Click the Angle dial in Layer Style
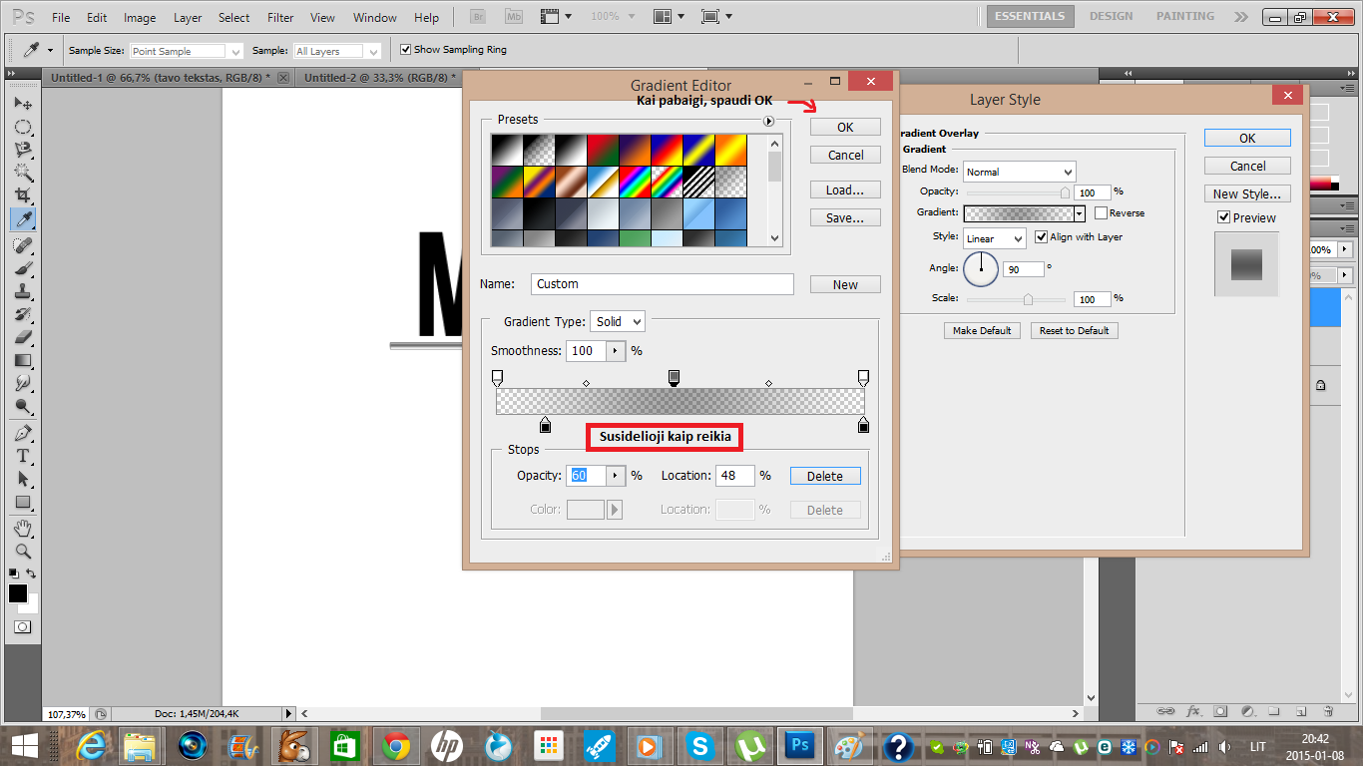 tap(981, 267)
